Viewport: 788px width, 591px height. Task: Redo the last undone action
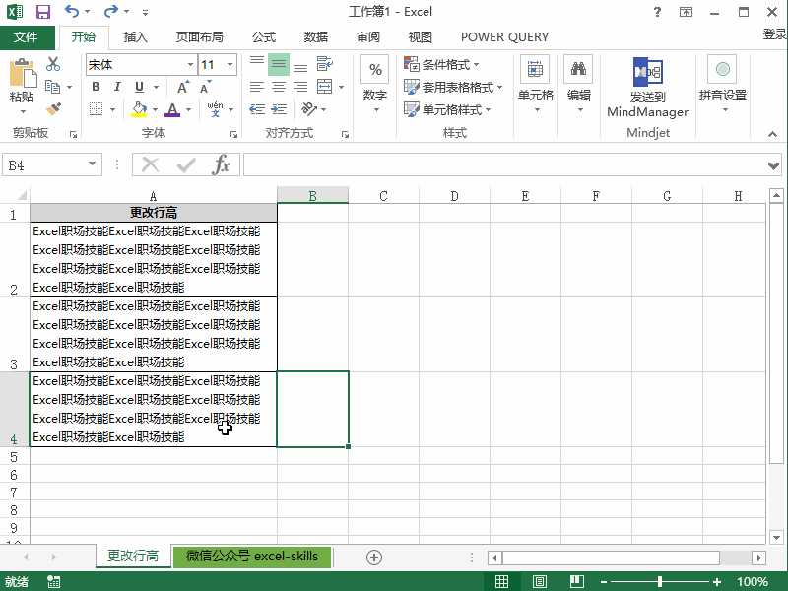[110, 11]
